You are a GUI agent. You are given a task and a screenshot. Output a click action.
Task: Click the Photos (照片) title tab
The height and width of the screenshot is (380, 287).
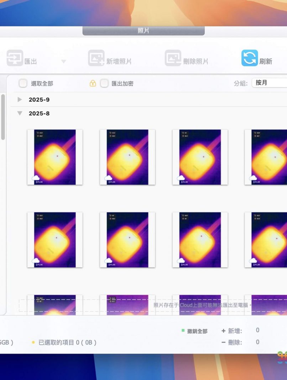143,31
